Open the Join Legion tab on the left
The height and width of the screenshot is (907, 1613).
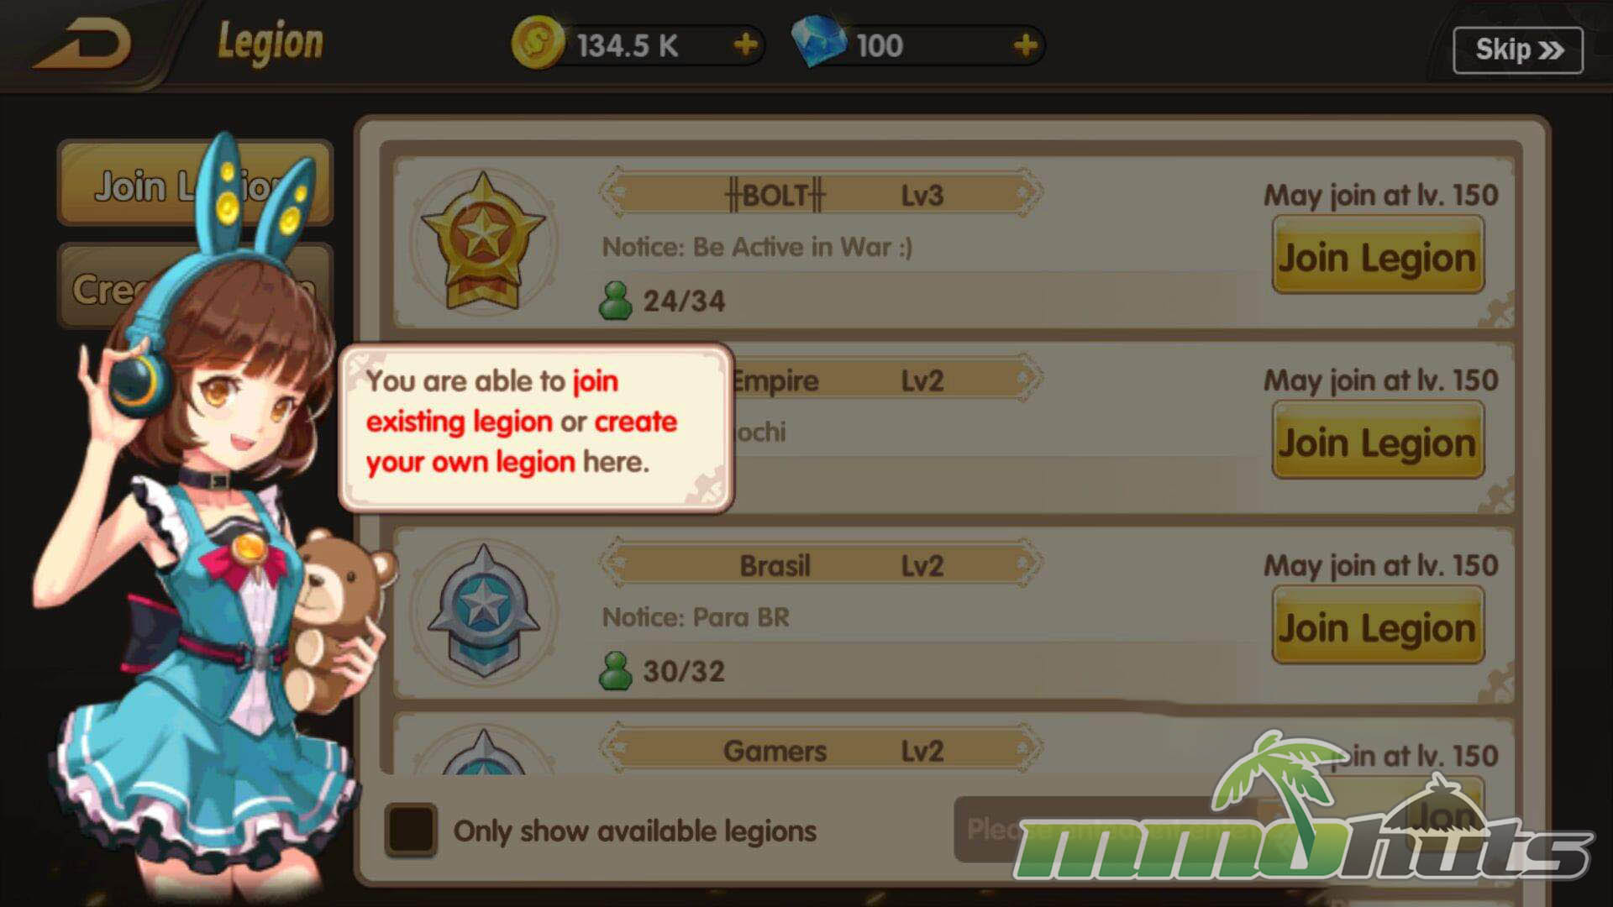pyautogui.click(x=195, y=183)
